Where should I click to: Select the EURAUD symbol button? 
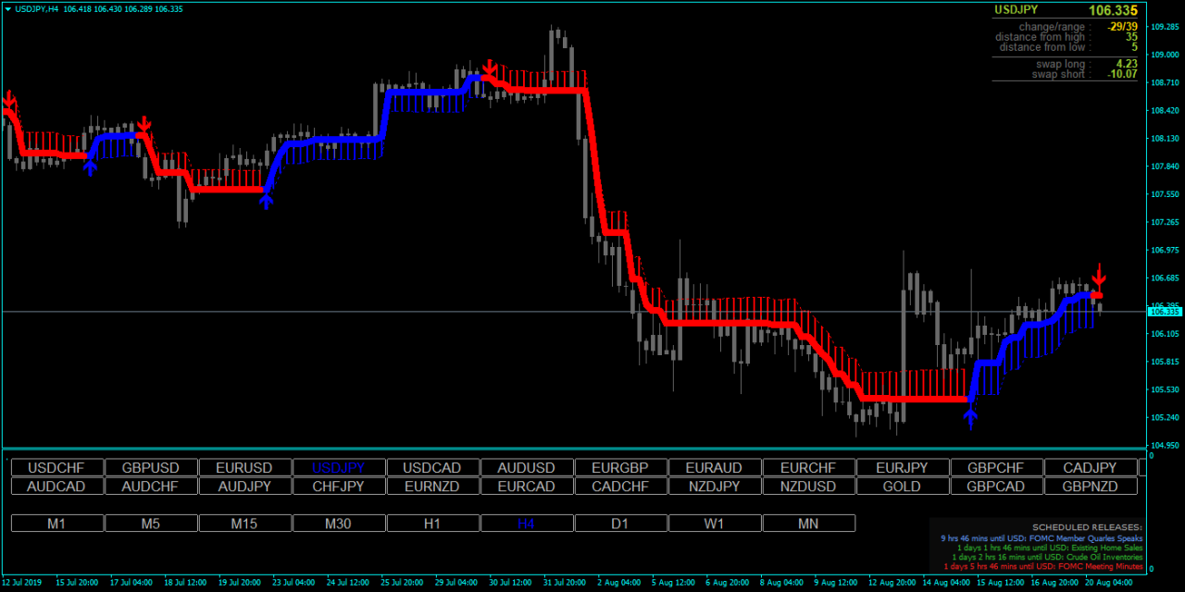coord(715,468)
